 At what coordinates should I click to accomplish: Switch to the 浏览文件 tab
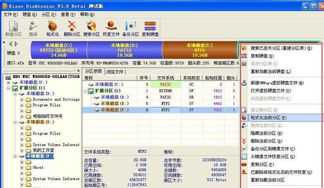pyautogui.click(x=115, y=72)
